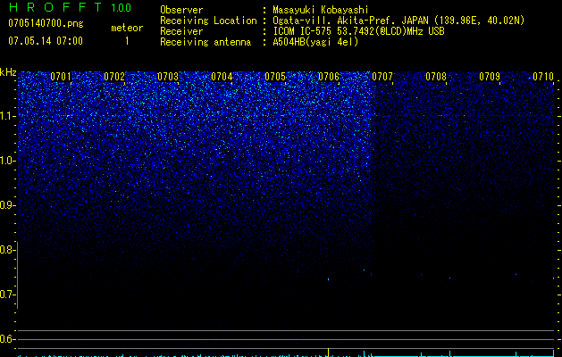The height and width of the screenshot is (357, 562).
Task: Select the 1.1 frequency axis label
Action: [7, 116]
